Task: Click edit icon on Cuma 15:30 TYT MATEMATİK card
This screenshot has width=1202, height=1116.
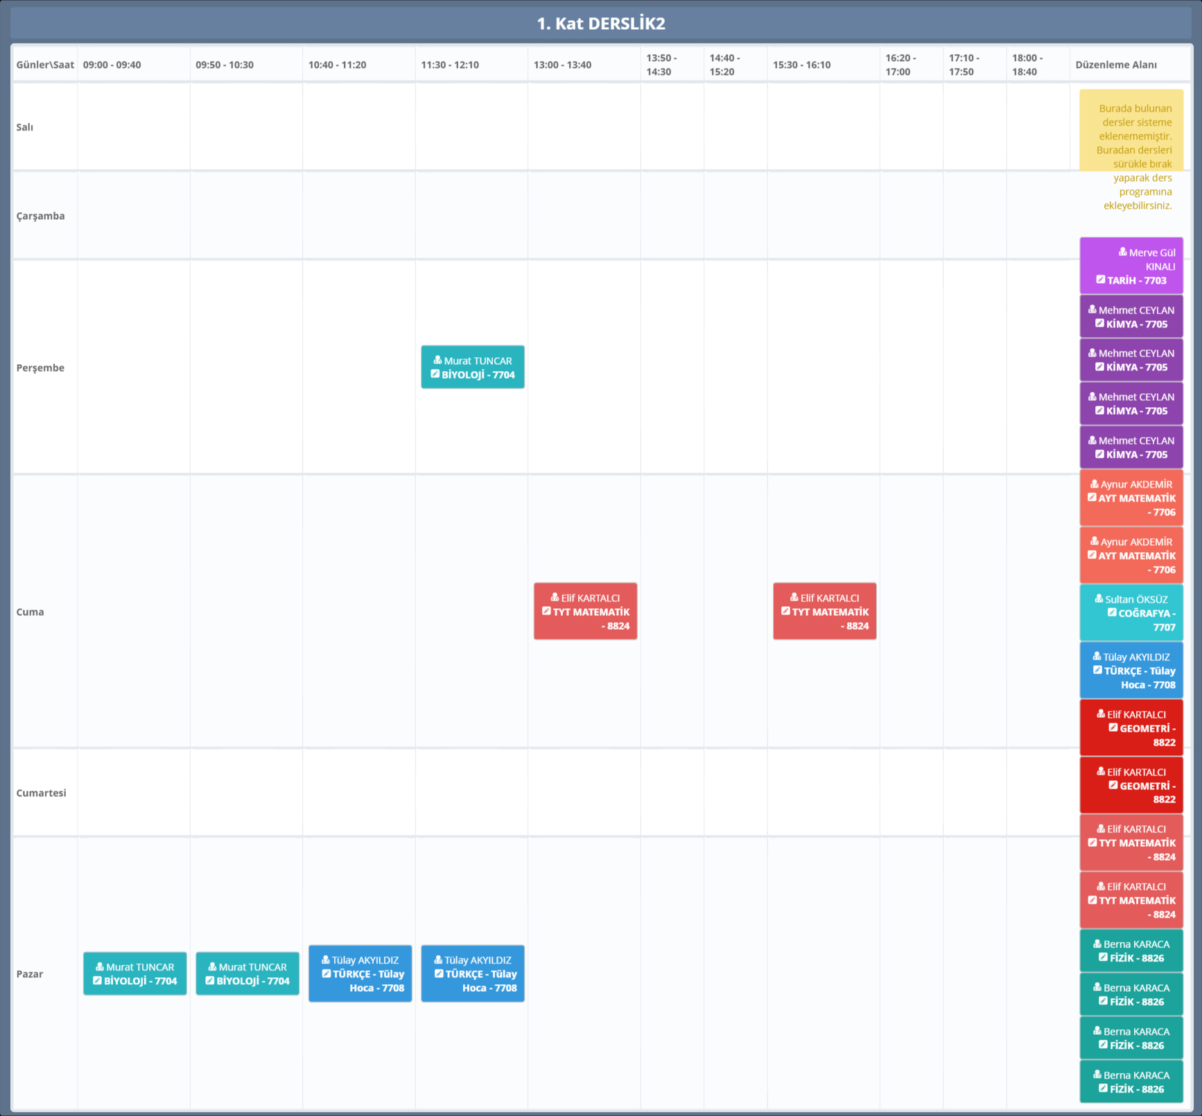Action: tap(785, 611)
